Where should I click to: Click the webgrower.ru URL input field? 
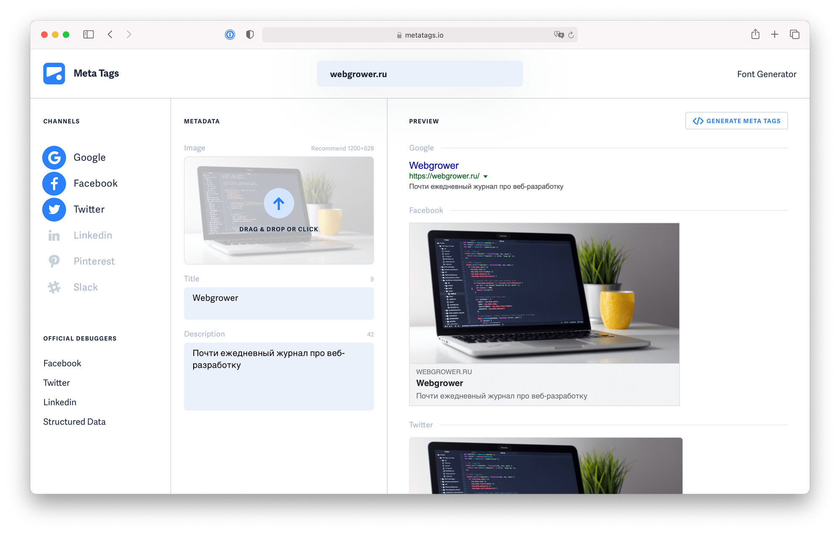tap(420, 74)
